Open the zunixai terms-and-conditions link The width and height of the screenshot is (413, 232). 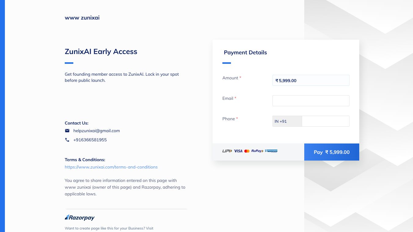[x=111, y=167]
